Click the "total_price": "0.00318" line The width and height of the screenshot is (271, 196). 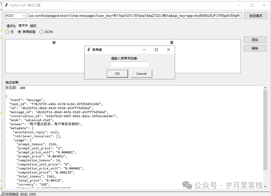40,180
